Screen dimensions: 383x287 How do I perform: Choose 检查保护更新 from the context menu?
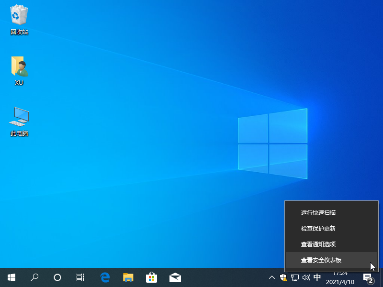318,229
